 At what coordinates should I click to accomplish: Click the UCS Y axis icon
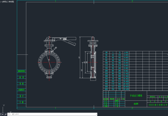[4, 108]
